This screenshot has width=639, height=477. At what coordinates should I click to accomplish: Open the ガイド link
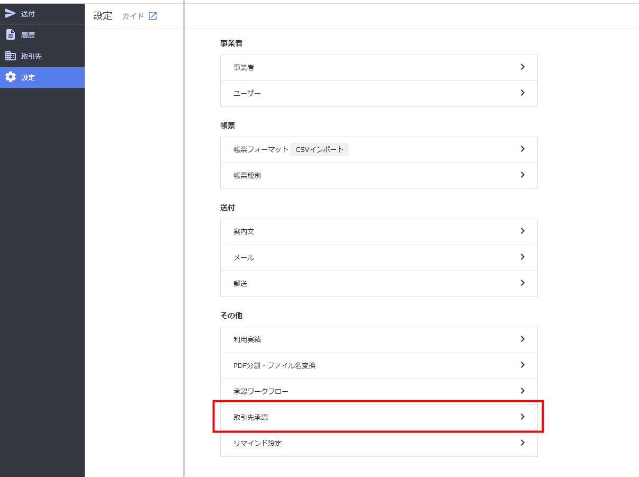133,16
